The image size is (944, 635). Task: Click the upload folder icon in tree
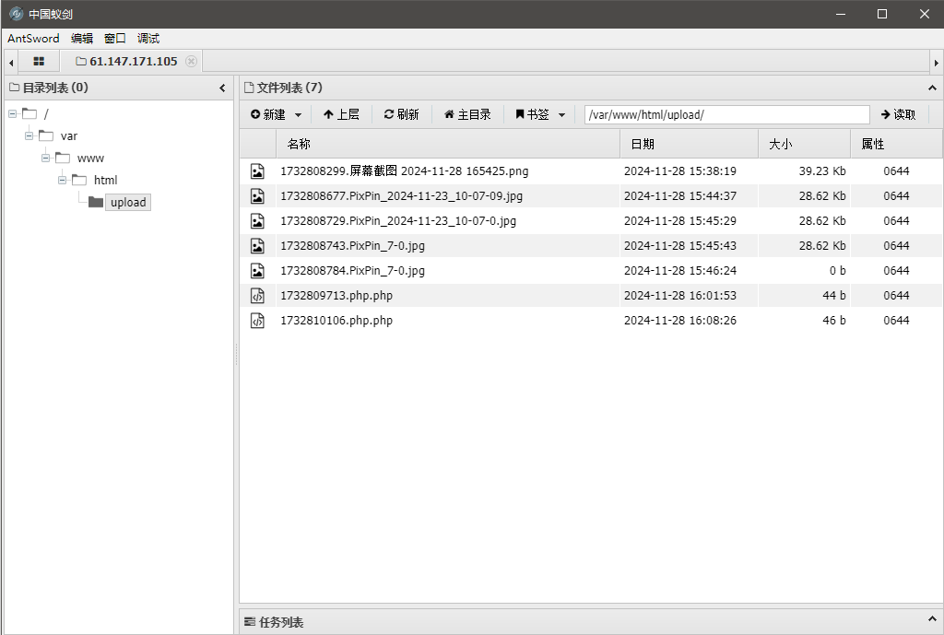click(96, 203)
